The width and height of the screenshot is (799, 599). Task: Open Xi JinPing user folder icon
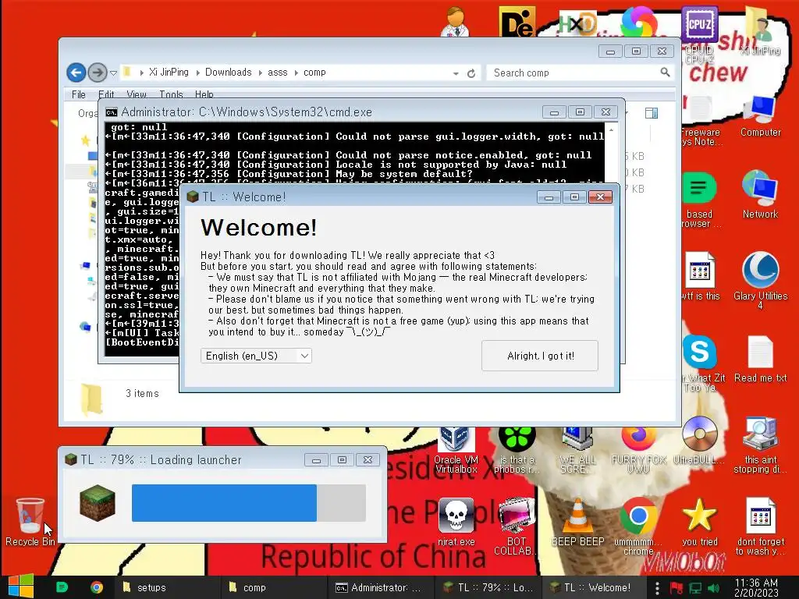coord(760,30)
